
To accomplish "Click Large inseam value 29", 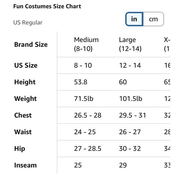I will point(123,165).
